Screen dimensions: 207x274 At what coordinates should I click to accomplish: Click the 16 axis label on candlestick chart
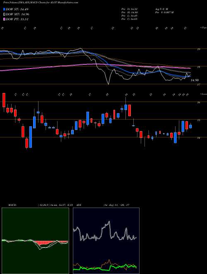(x=199, y=103)
